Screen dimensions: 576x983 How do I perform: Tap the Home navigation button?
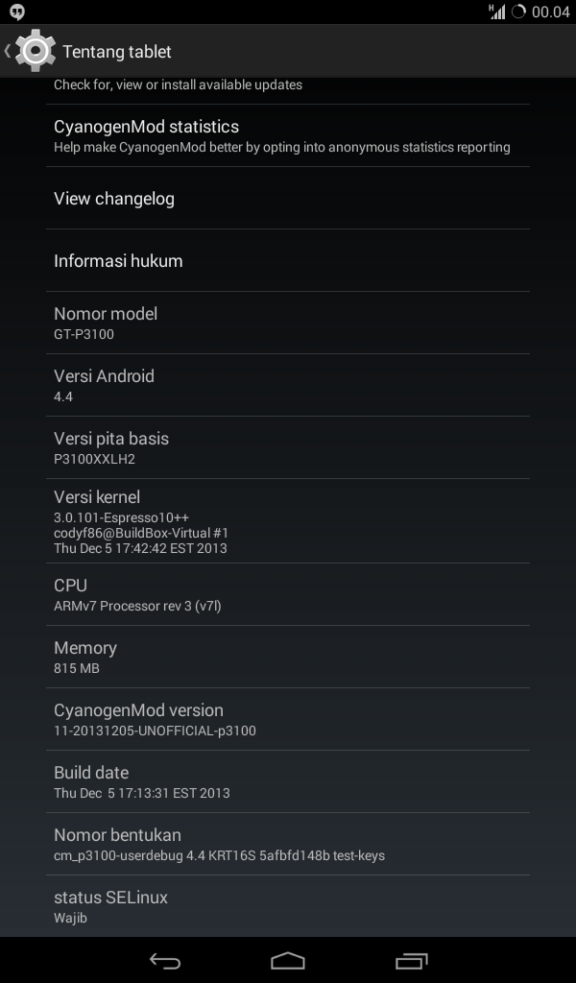click(288, 960)
